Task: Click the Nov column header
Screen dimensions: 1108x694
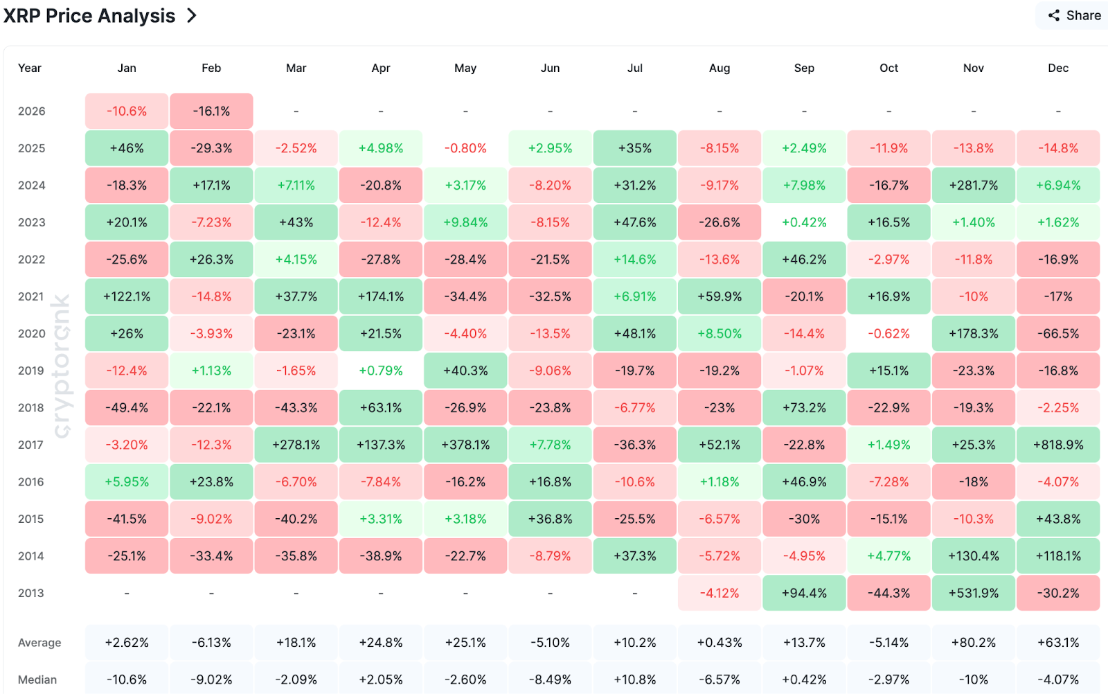Action: 973,68
